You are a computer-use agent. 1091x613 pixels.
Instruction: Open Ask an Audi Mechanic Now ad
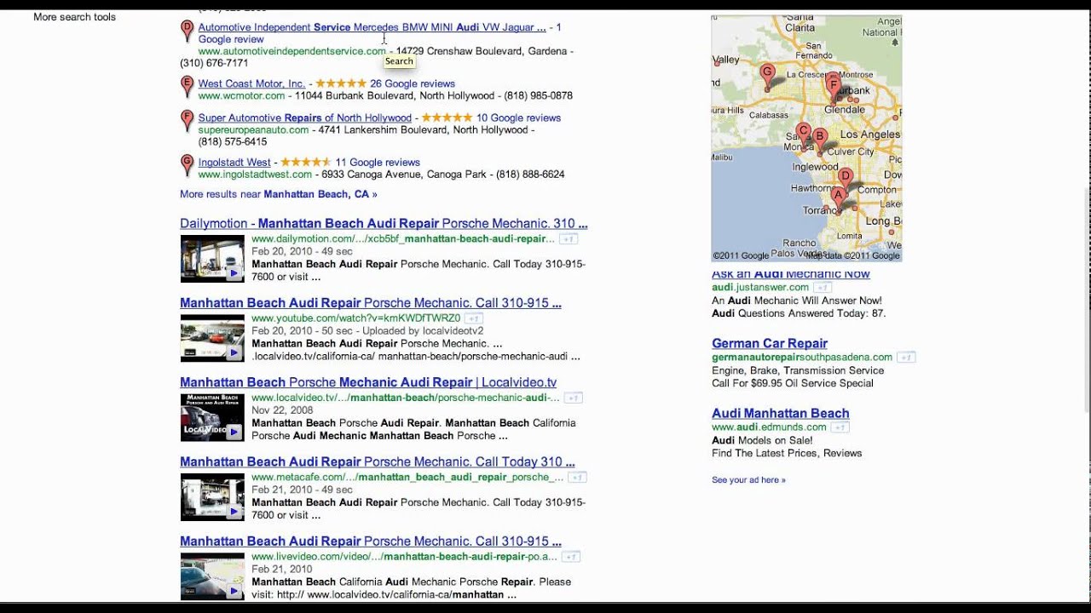coord(791,274)
